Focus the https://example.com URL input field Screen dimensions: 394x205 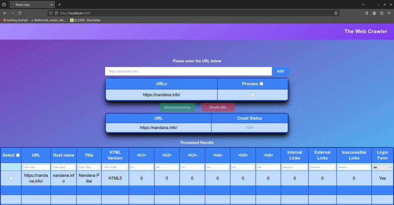(x=188, y=71)
